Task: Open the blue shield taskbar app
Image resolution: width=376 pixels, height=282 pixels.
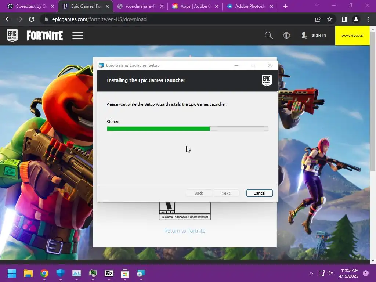Action: pyautogui.click(x=61, y=273)
